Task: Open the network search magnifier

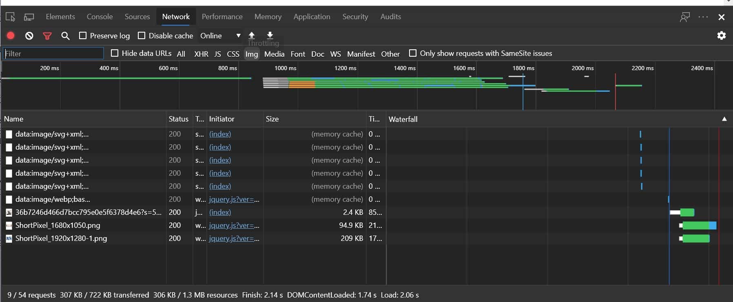Action: pyautogui.click(x=65, y=36)
